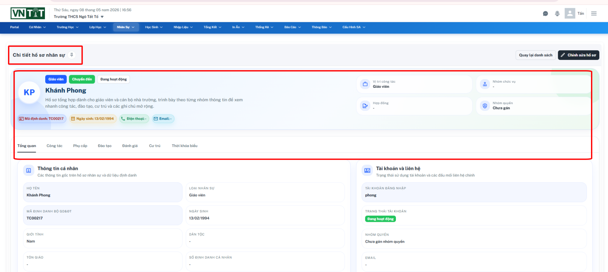Open the Nhập Liệu dropdown menu
The image size is (608, 272).
click(x=183, y=27)
